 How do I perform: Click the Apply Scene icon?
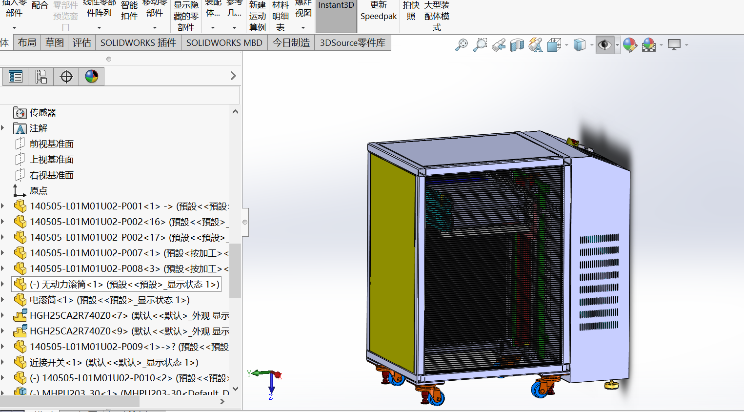tap(649, 45)
